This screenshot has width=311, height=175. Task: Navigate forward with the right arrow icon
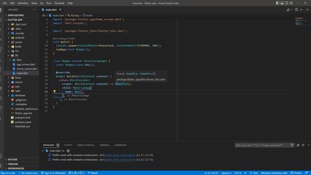pos(307,10)
